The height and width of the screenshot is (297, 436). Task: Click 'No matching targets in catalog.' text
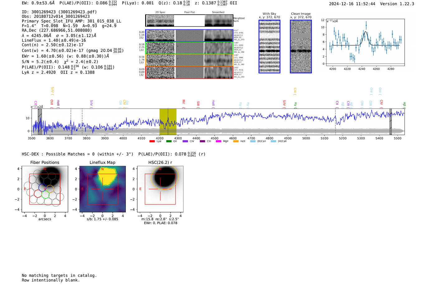(x=59, y=275)
